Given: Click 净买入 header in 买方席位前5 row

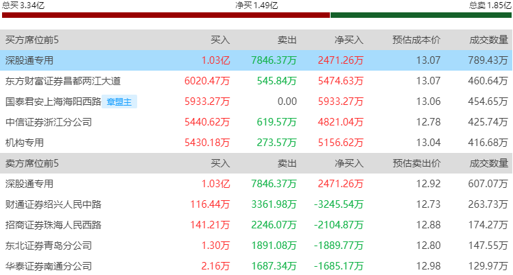Looking at the screenshot, I should [349, 40].
